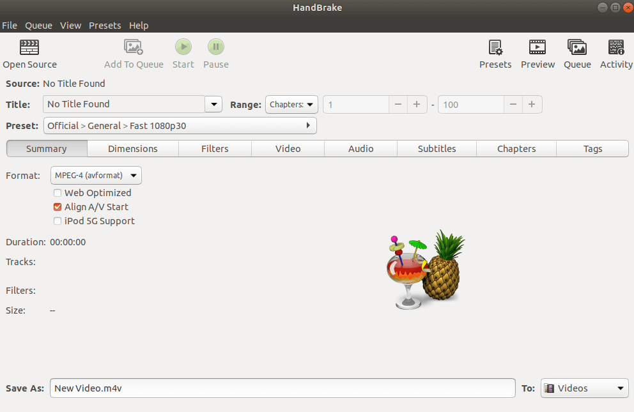
Task: Open the Videos destination folder dropdown
Action: (585, 388)
